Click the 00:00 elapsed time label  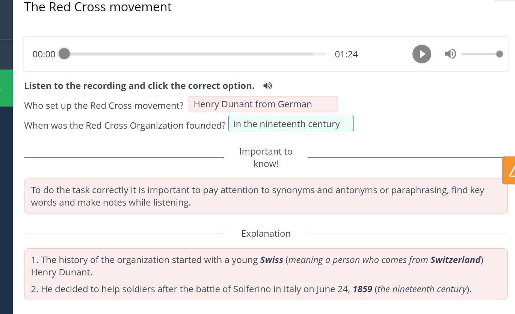pyautogui.click(x=44, y=54)
